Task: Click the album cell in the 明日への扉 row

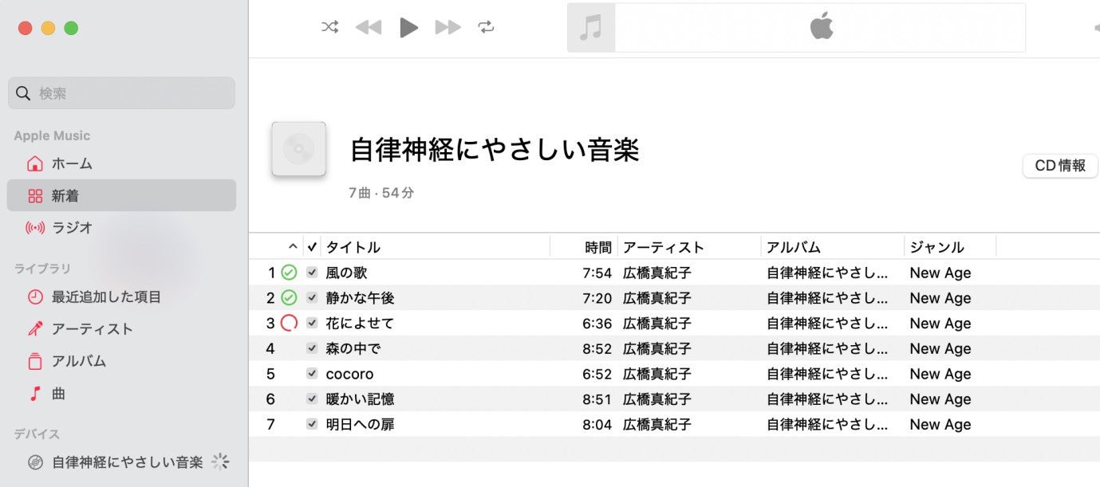Action: click(x=827, y=424)
